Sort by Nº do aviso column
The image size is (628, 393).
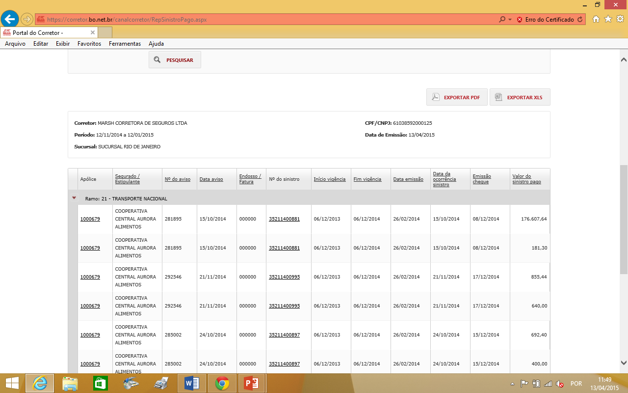click(x=178, y=179)
